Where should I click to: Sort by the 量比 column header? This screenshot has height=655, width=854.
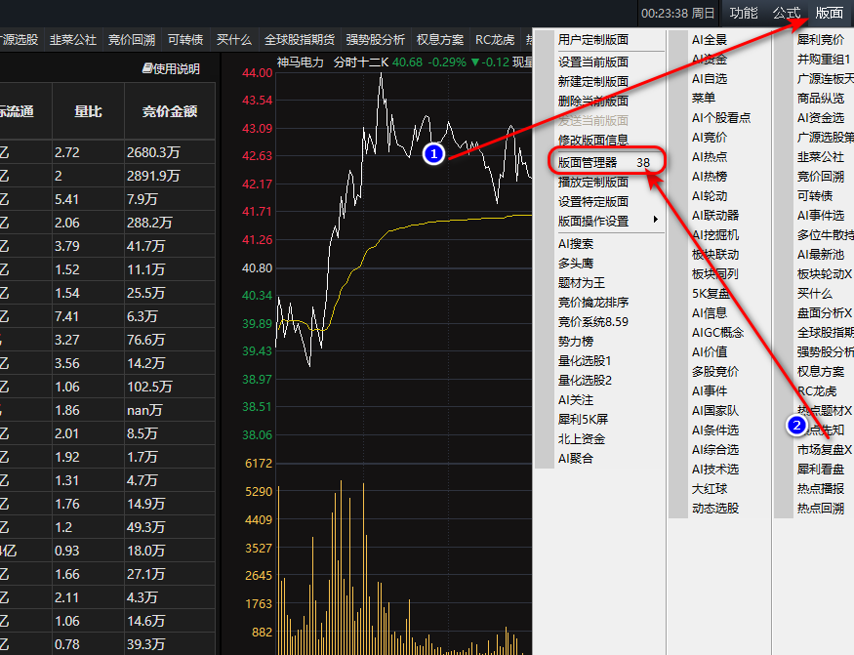(88, 111)
